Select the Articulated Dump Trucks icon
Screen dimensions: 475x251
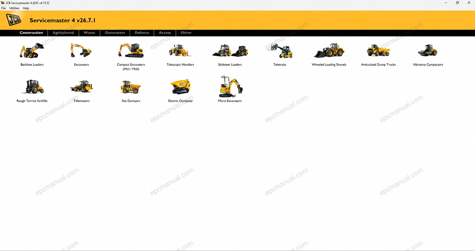[378, 51]
